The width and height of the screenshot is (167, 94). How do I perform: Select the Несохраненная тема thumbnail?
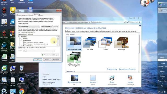pyautogui.click(x=74, y=43)
